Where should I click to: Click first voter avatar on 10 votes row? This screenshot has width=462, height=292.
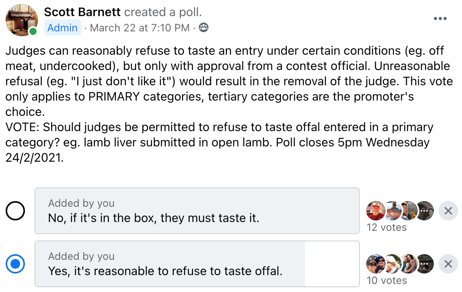pos(375,264)
